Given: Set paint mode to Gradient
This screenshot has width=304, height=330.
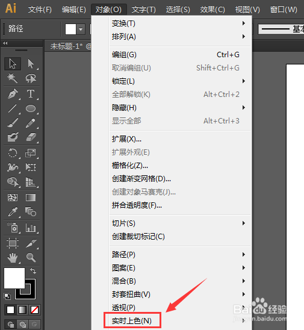Looking at the screenshot, I should point(22,310).
